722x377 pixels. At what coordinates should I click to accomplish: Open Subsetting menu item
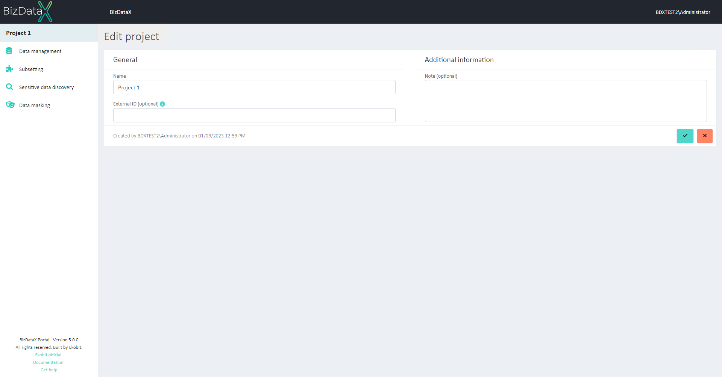49,69
